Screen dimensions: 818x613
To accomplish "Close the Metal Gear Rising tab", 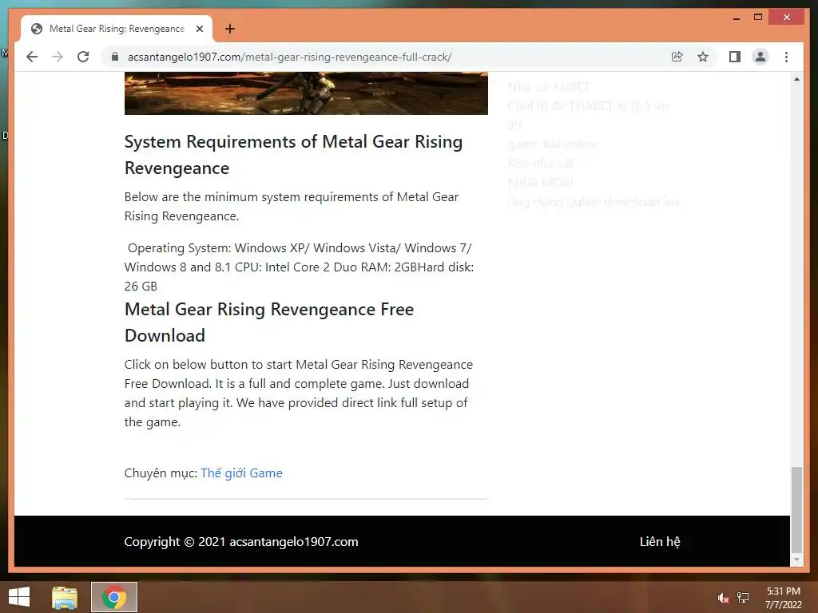I will point(199,29).
